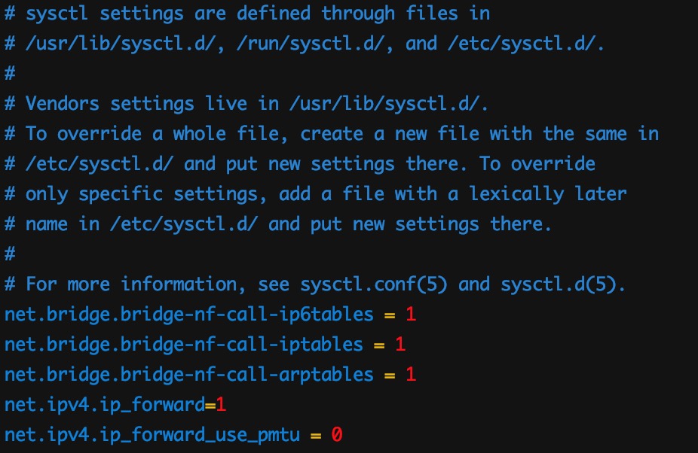Place cursor on net.bridge.bridge-nf-call-ip6tables key
698x453 pixels.
click(188, 314)
